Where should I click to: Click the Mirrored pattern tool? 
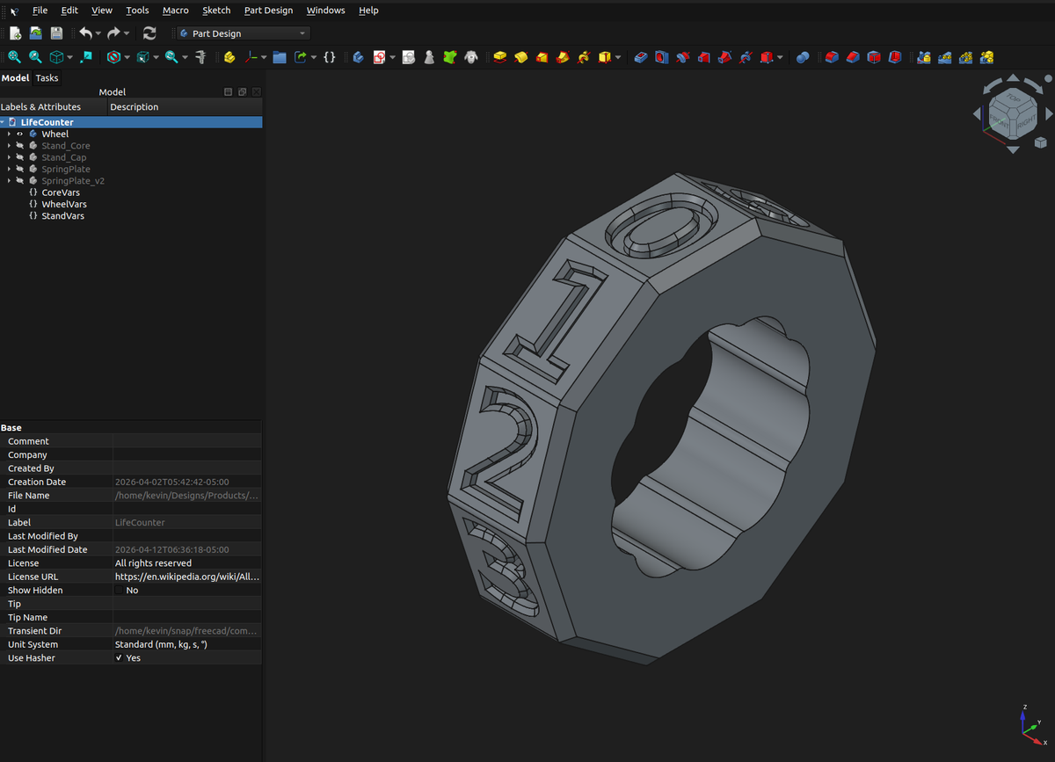[924, 57]
